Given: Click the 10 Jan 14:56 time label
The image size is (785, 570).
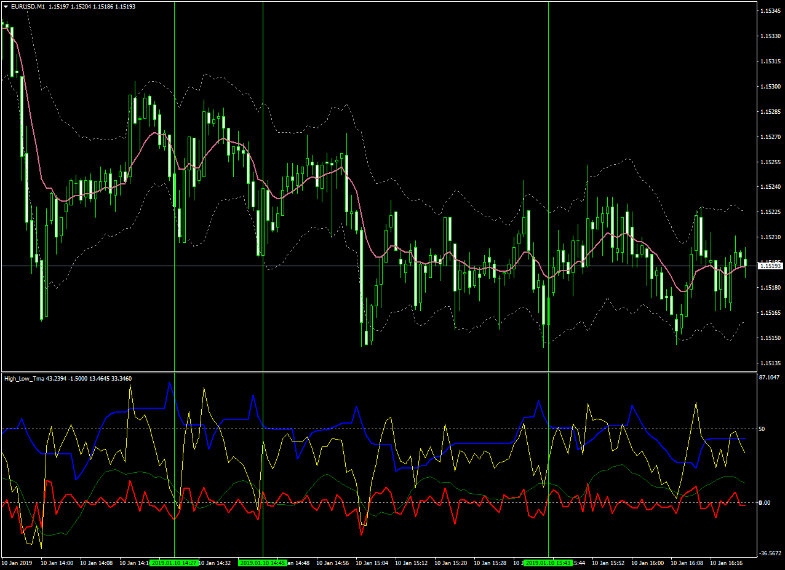Looking at the screenshot, I should coord(333,563).
